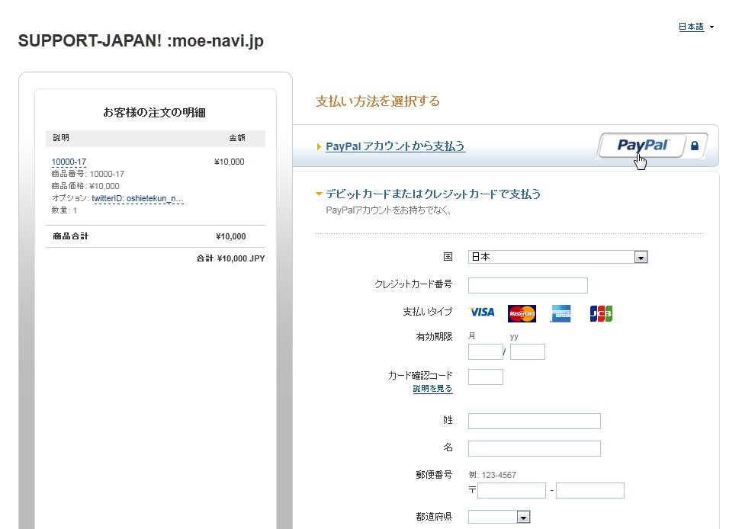This screenshot has width=742, height=529.
Task: Open the 都道府県 prefecture dropdown
Action: tap(499, 517)
